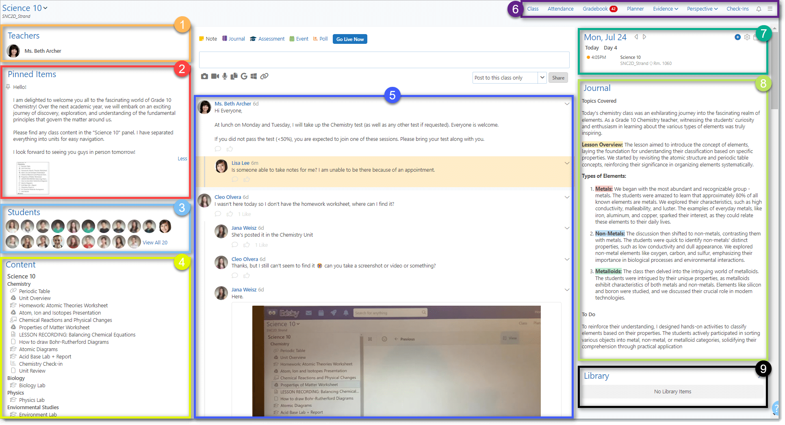Open Ms. Beth Archer in the Teachers panel
Screen dimensions: 785x425
coord(43,51)
